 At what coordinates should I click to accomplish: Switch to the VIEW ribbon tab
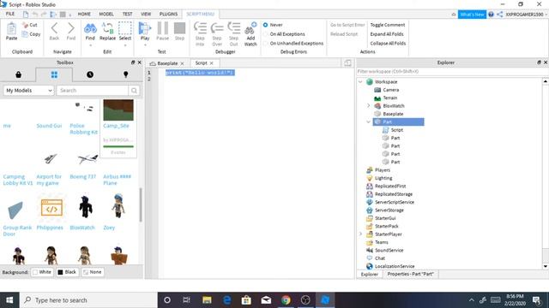pos(146,14)
